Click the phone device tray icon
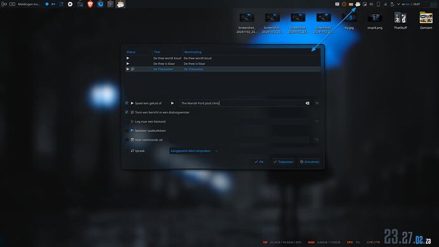 tap(379, 4)
